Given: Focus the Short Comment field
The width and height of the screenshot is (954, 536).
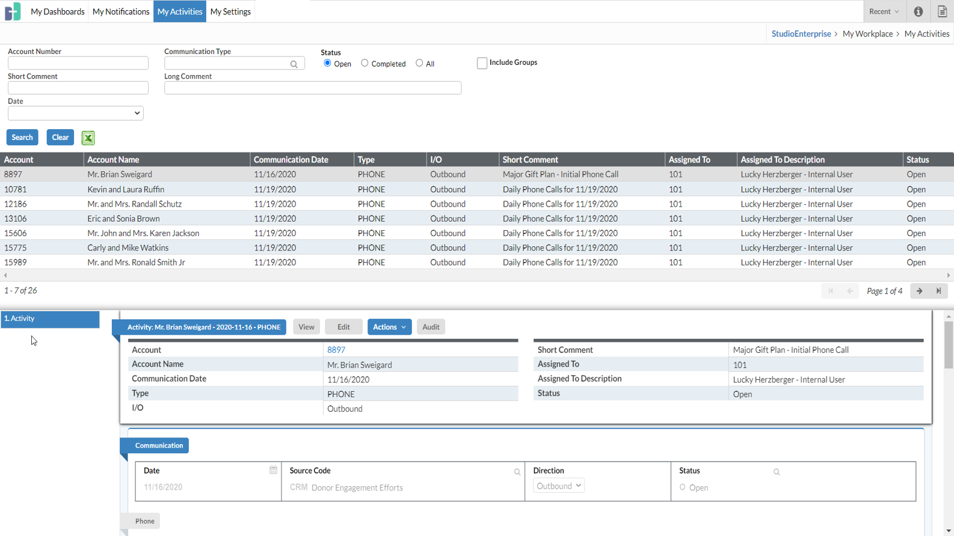Looking at the screenshot, I should pyautogui.click(x=78, y=88).
